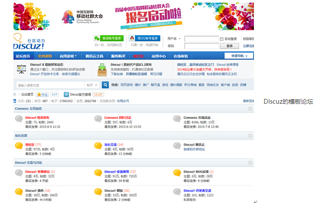This screenshot has height=203, width=320.
Task: Click the Discuz official Weibo icon
Action: pos(67,95)
